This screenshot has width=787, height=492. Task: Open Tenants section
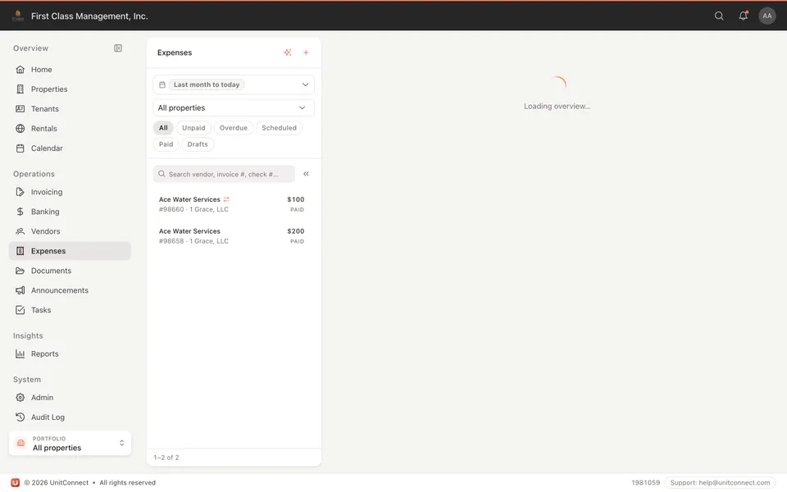pos(70,108)
